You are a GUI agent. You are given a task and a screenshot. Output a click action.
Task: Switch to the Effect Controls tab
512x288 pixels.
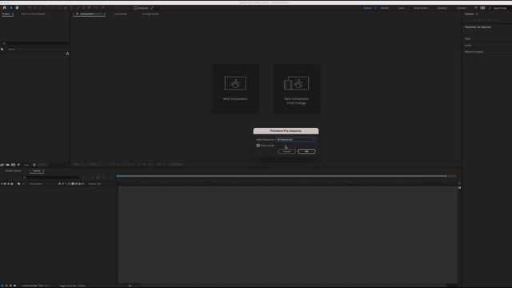[x=34, y=14]
